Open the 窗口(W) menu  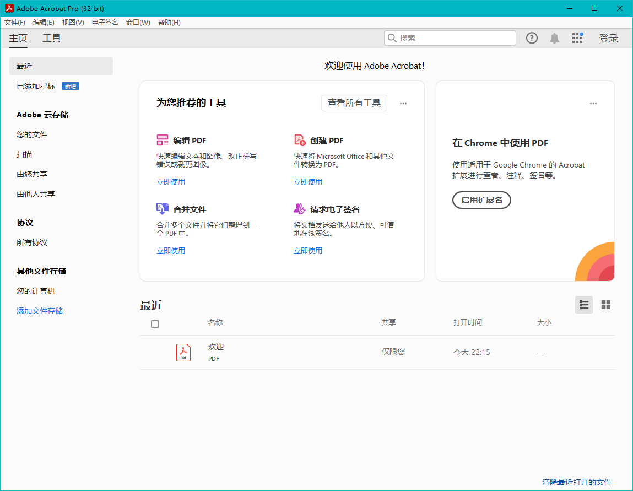click(138, 23)
